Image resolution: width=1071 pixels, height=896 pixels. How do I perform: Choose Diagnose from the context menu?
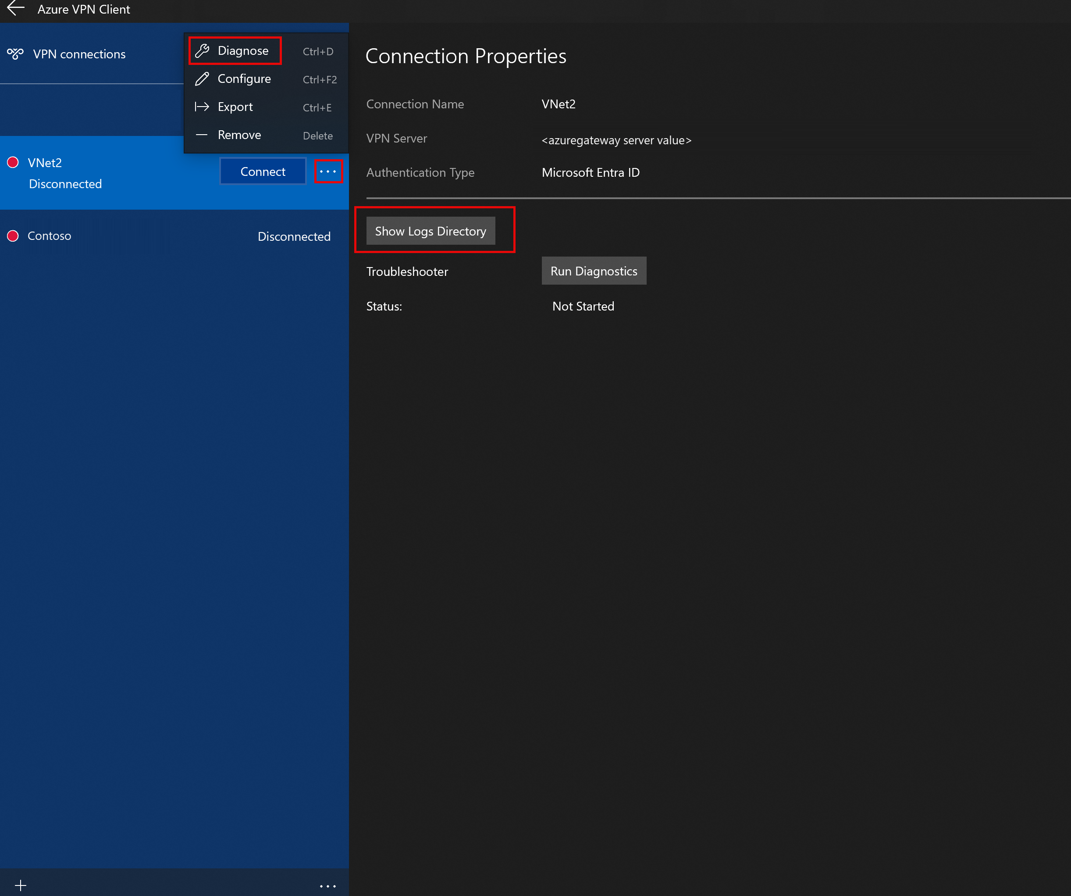click(243, 50)
